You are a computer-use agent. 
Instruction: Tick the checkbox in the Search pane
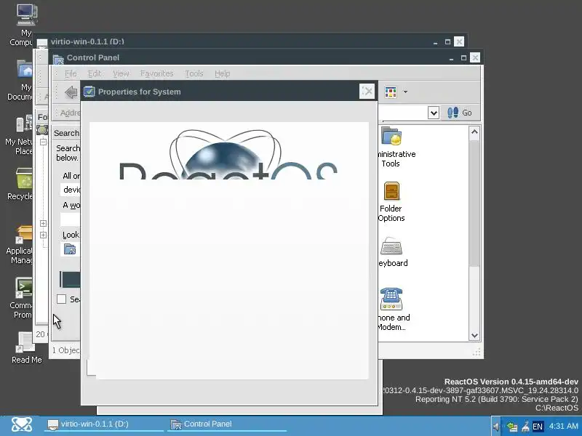(x=62, y=299)
